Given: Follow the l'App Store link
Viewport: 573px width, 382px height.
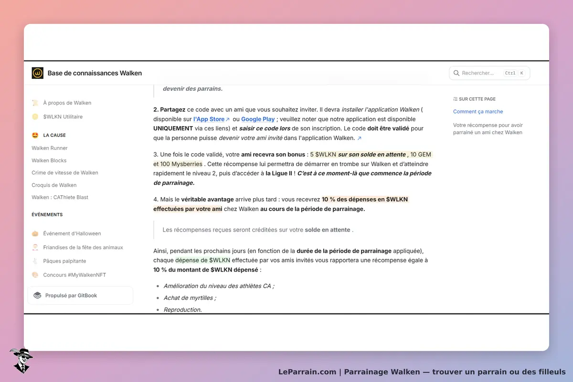Looking at the screenshot, I should [209, 119].
